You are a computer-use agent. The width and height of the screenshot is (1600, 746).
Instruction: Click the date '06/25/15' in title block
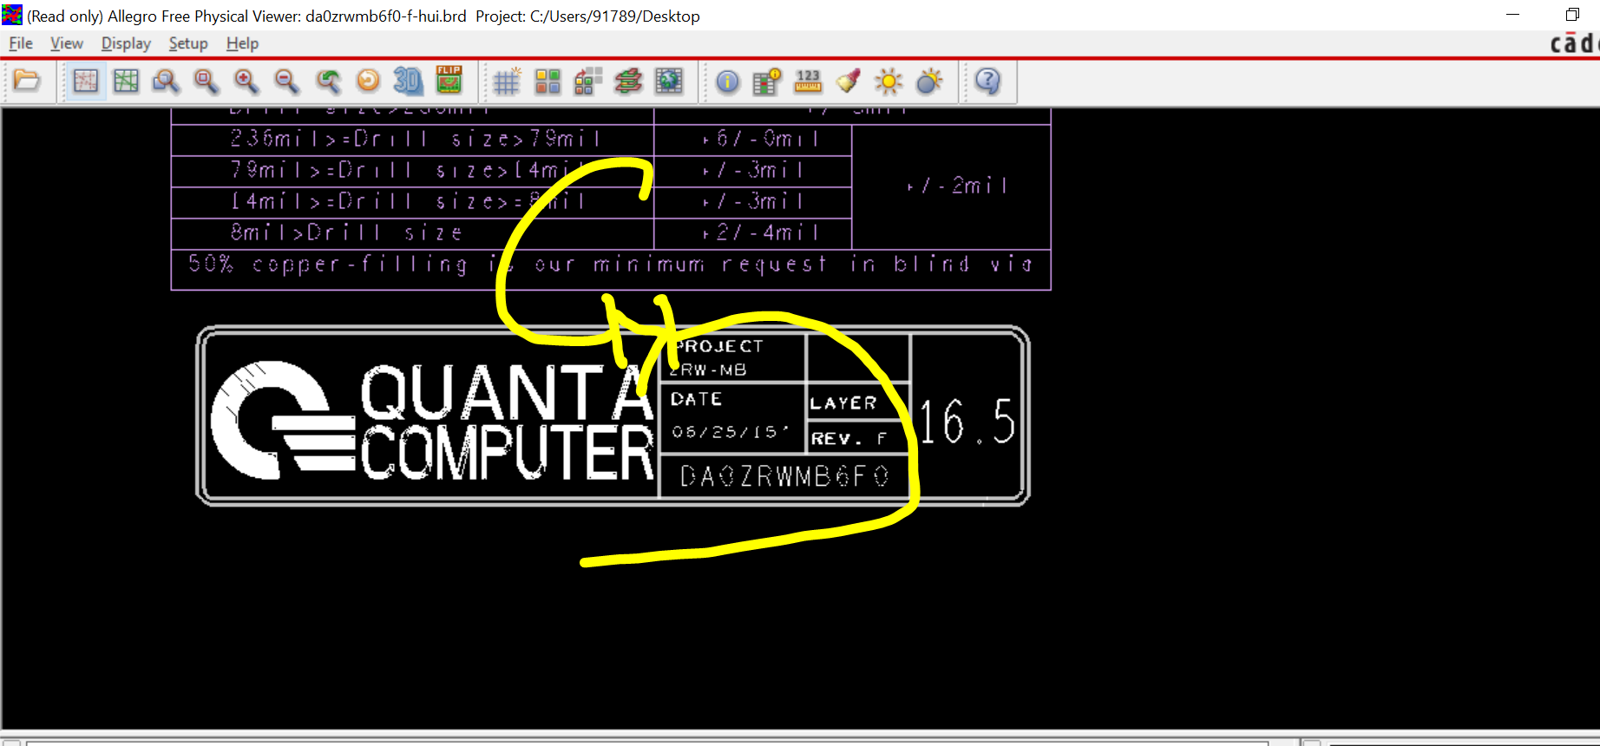[730, 432]
